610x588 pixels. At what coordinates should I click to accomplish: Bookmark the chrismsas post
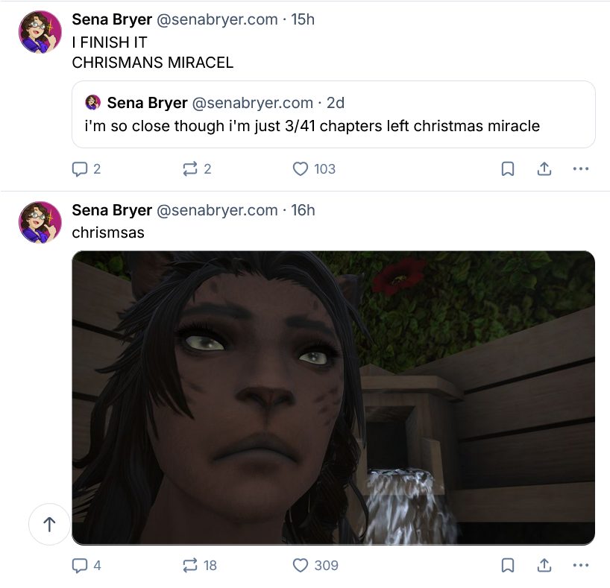click(508, 565)
